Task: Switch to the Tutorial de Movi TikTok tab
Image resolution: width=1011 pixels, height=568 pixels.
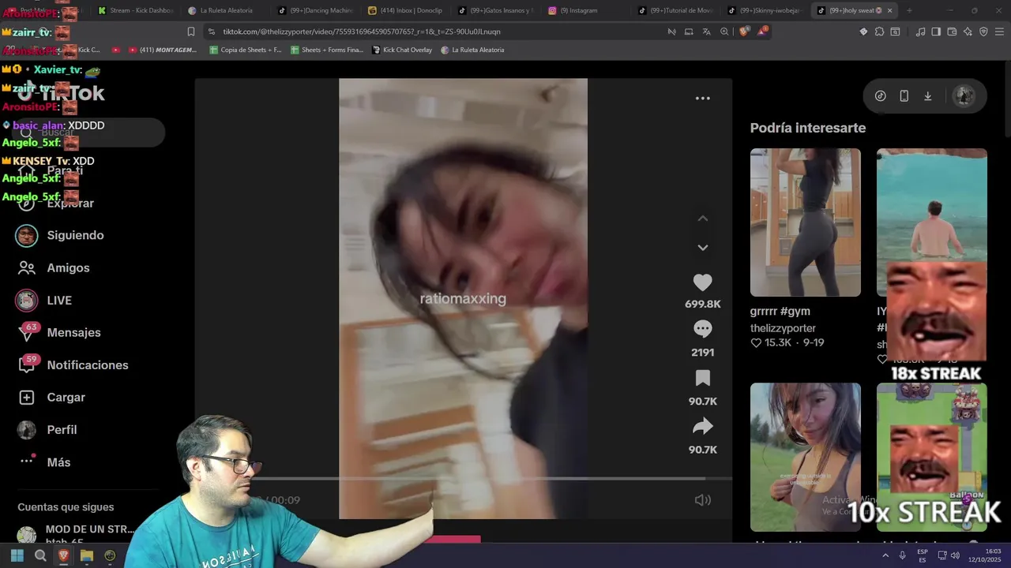Action: pyautogui.click(x=675, y=10)
